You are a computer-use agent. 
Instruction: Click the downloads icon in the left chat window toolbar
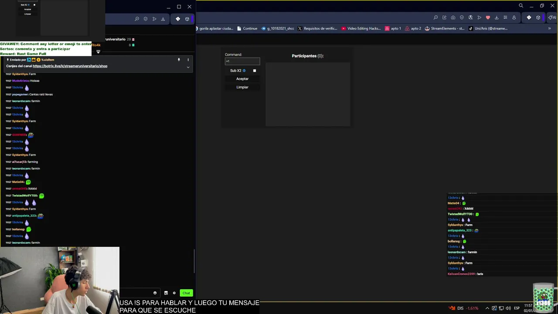[163, 19]
